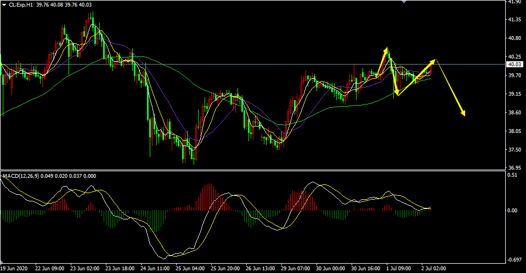Click the 30 Jun 16:00 time label
The image size is (526, 273).
tap(366, 269)
